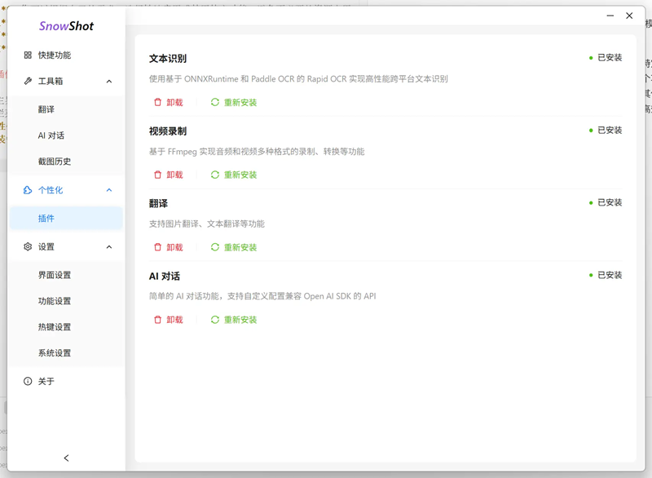652x478 pixels.
Task: Close the SnowShot window
Action: click(x=629, y=15)
